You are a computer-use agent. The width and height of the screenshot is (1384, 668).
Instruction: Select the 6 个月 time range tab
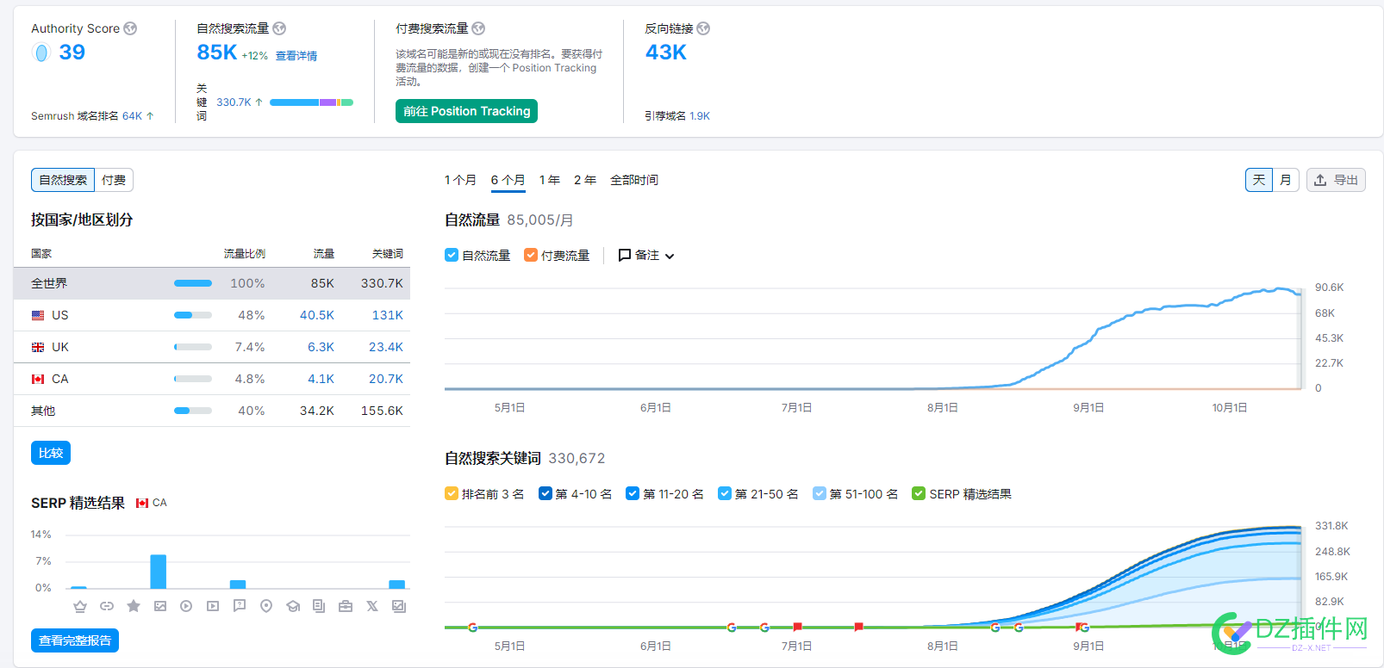point(508,180)
